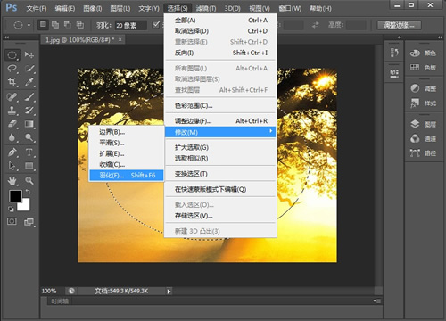Open the 滤镜(T) Filter menu

(x=206, y=8)
